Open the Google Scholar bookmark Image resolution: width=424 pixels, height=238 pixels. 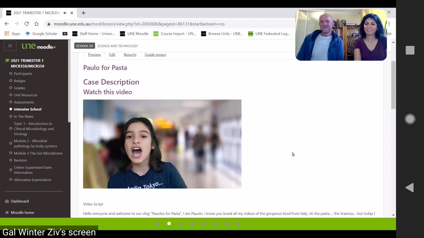coord(41,34)
